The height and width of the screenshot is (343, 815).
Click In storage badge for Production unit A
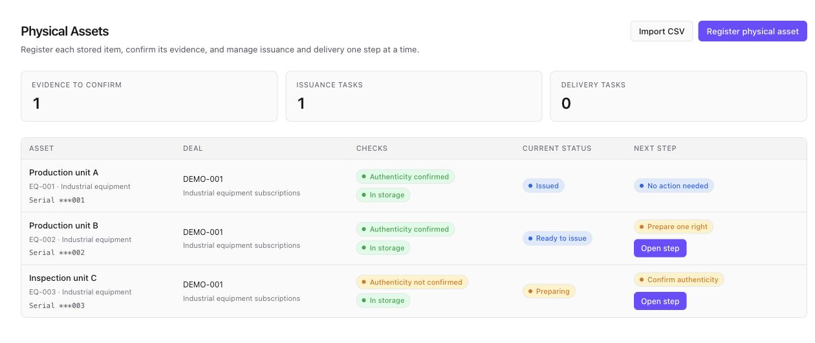click(x=383, y=195)
